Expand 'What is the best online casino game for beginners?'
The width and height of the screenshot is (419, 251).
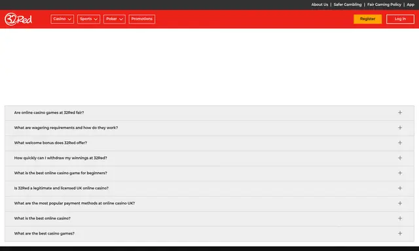tap(60, 173)
